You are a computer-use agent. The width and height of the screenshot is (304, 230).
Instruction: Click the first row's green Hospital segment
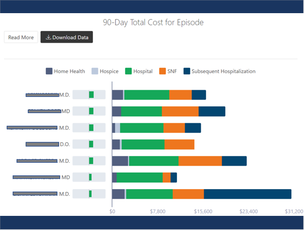tap(147, 95)
